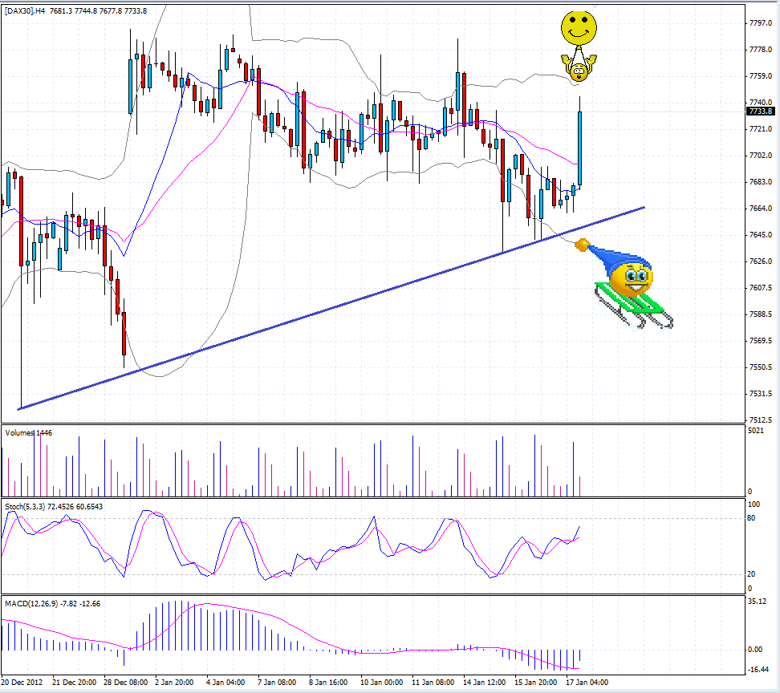Click the 20 Dec 2012 time axis label

click(25, 682)
